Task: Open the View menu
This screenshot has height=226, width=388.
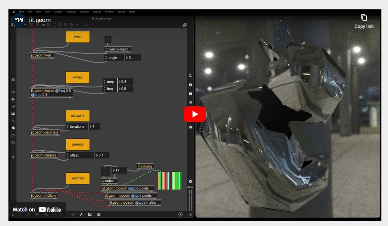Action: [48, 12]
